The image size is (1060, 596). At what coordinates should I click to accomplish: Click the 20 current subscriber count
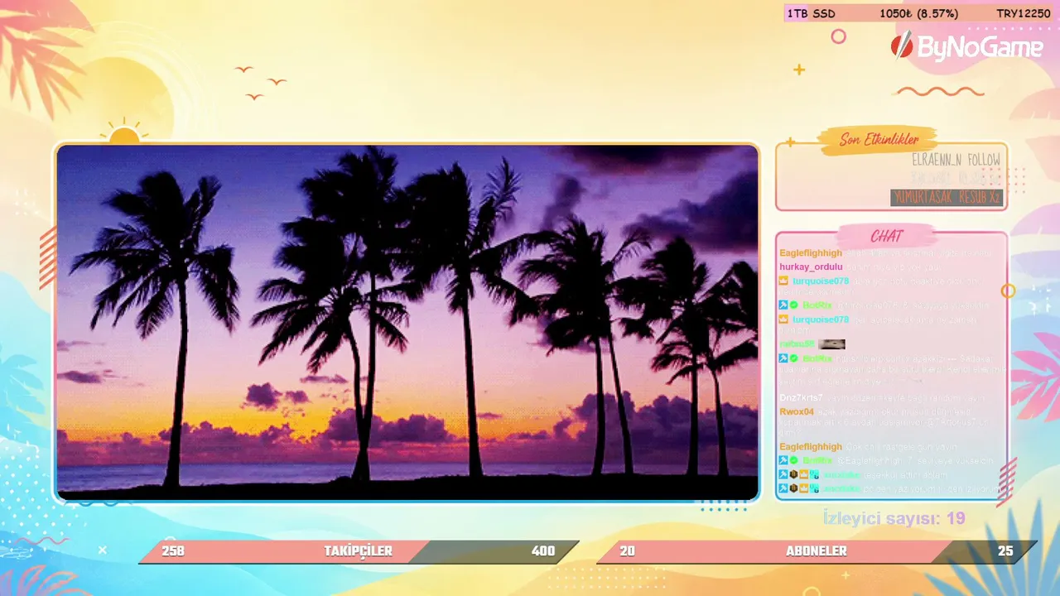628,551
